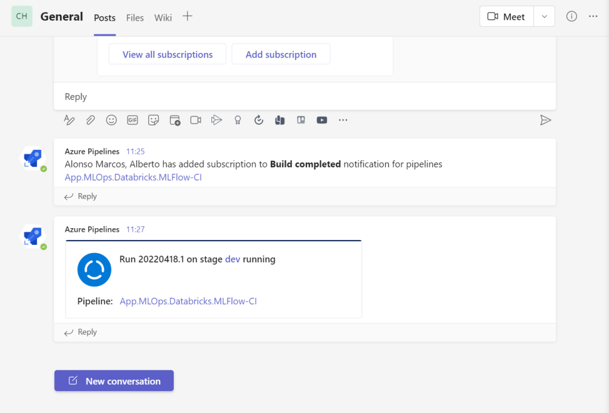Expand the Meet dropdown arrow

click(x=544, y=17)
